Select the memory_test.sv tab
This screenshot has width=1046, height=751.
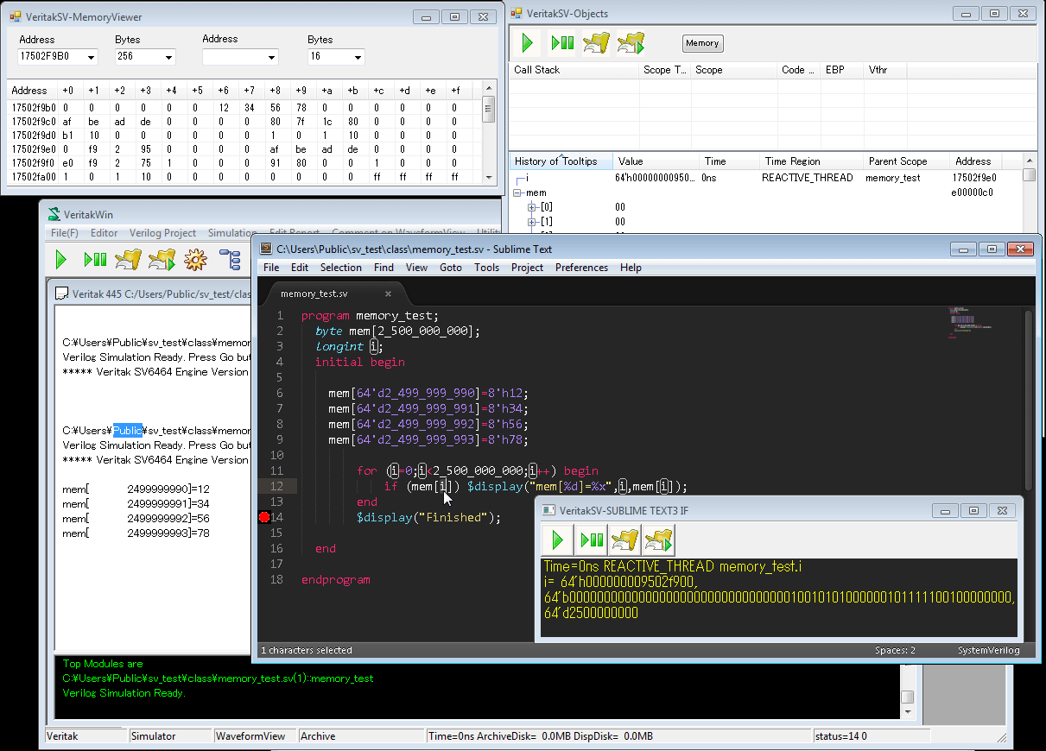pos(314,293)
